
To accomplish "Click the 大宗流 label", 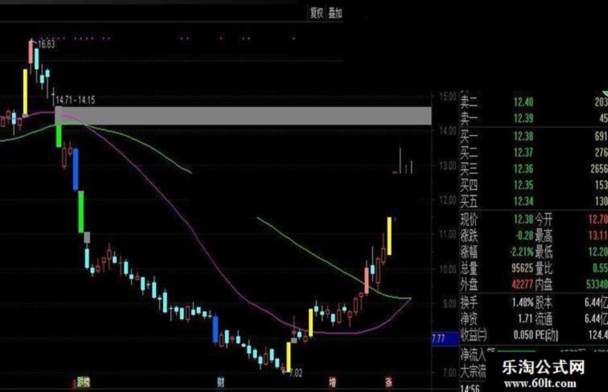I will pyautogui.click(x=474, y=371).
